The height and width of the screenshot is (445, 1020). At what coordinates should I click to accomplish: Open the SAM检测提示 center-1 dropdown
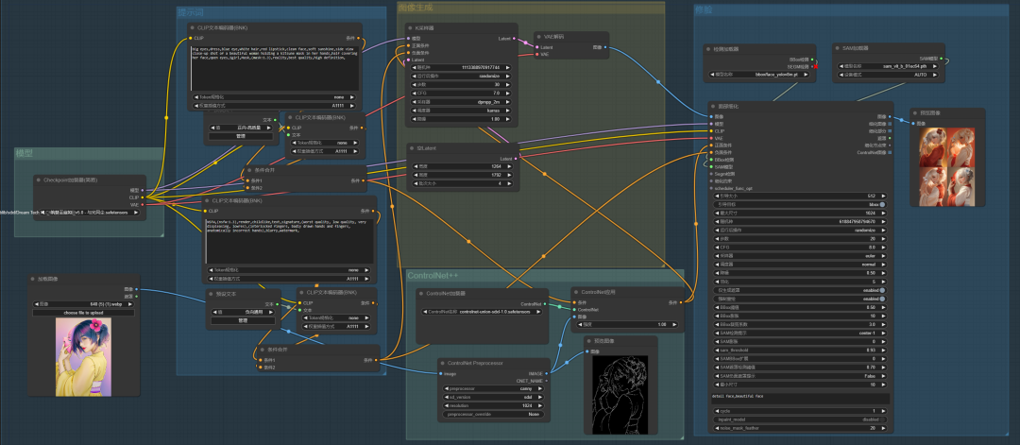pyautogui.click(x=800, y=334)
